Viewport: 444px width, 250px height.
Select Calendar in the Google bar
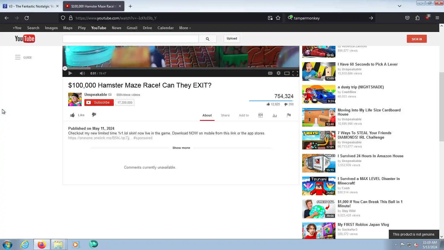[166, 28]
